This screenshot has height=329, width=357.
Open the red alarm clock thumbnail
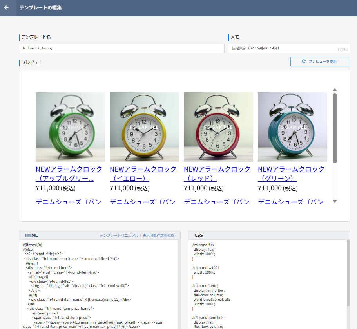(218, 127)
